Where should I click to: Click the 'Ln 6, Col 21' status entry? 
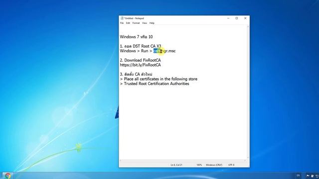tap(176, 165)
